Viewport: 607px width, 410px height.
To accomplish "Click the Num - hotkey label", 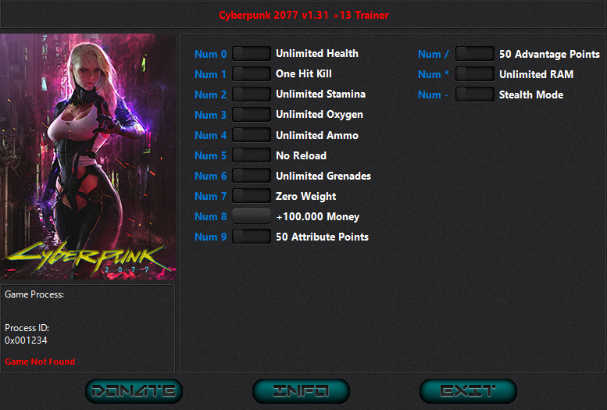I will pos(434,94).
